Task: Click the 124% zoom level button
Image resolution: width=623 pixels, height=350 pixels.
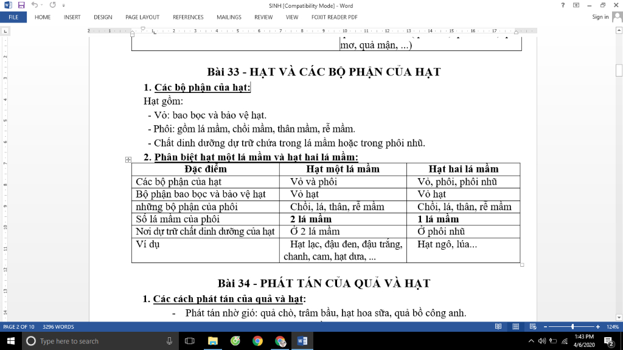Action: click(x=612, y=327)
